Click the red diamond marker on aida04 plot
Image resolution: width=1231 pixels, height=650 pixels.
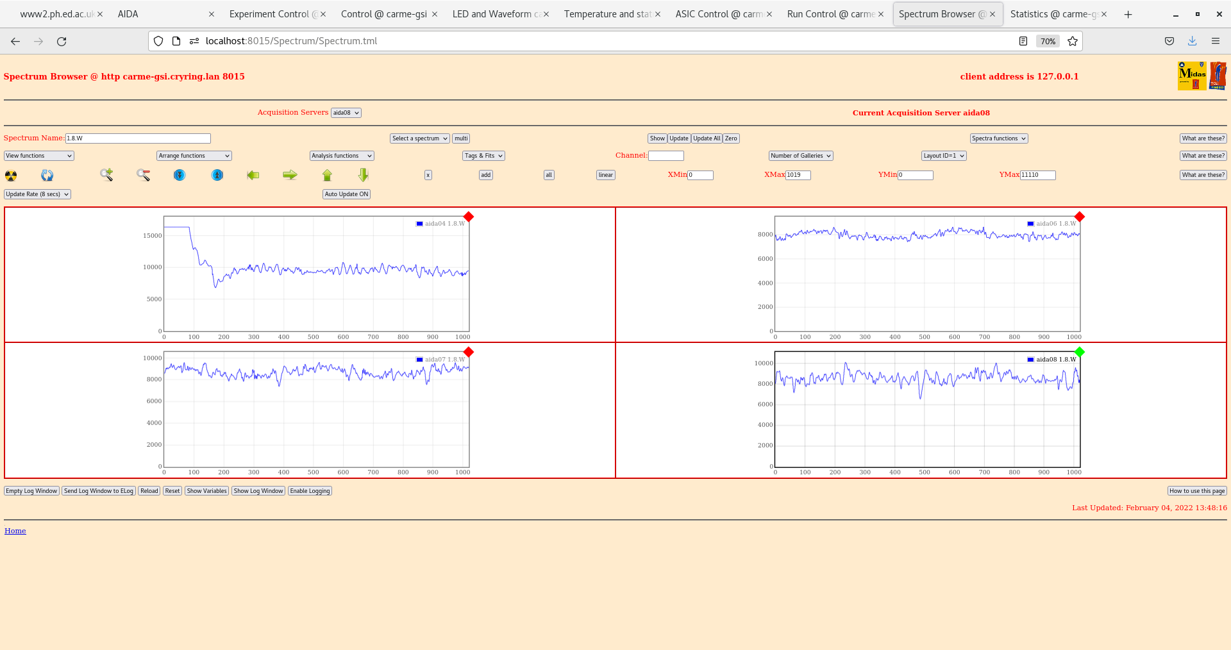point(469,217)
